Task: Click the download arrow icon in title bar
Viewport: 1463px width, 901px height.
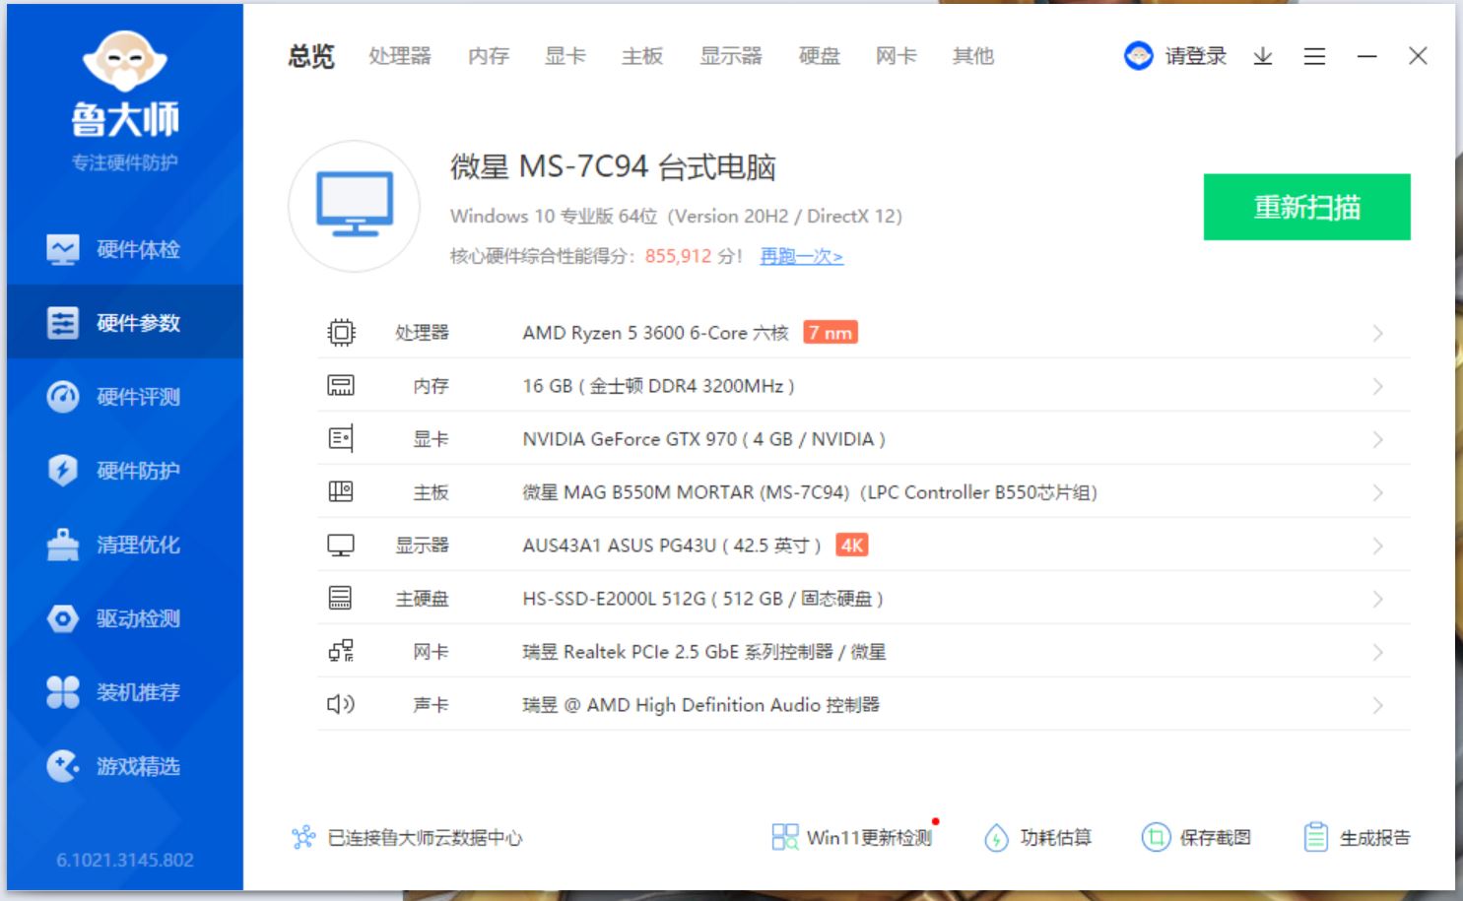Action: (1263, 57)
